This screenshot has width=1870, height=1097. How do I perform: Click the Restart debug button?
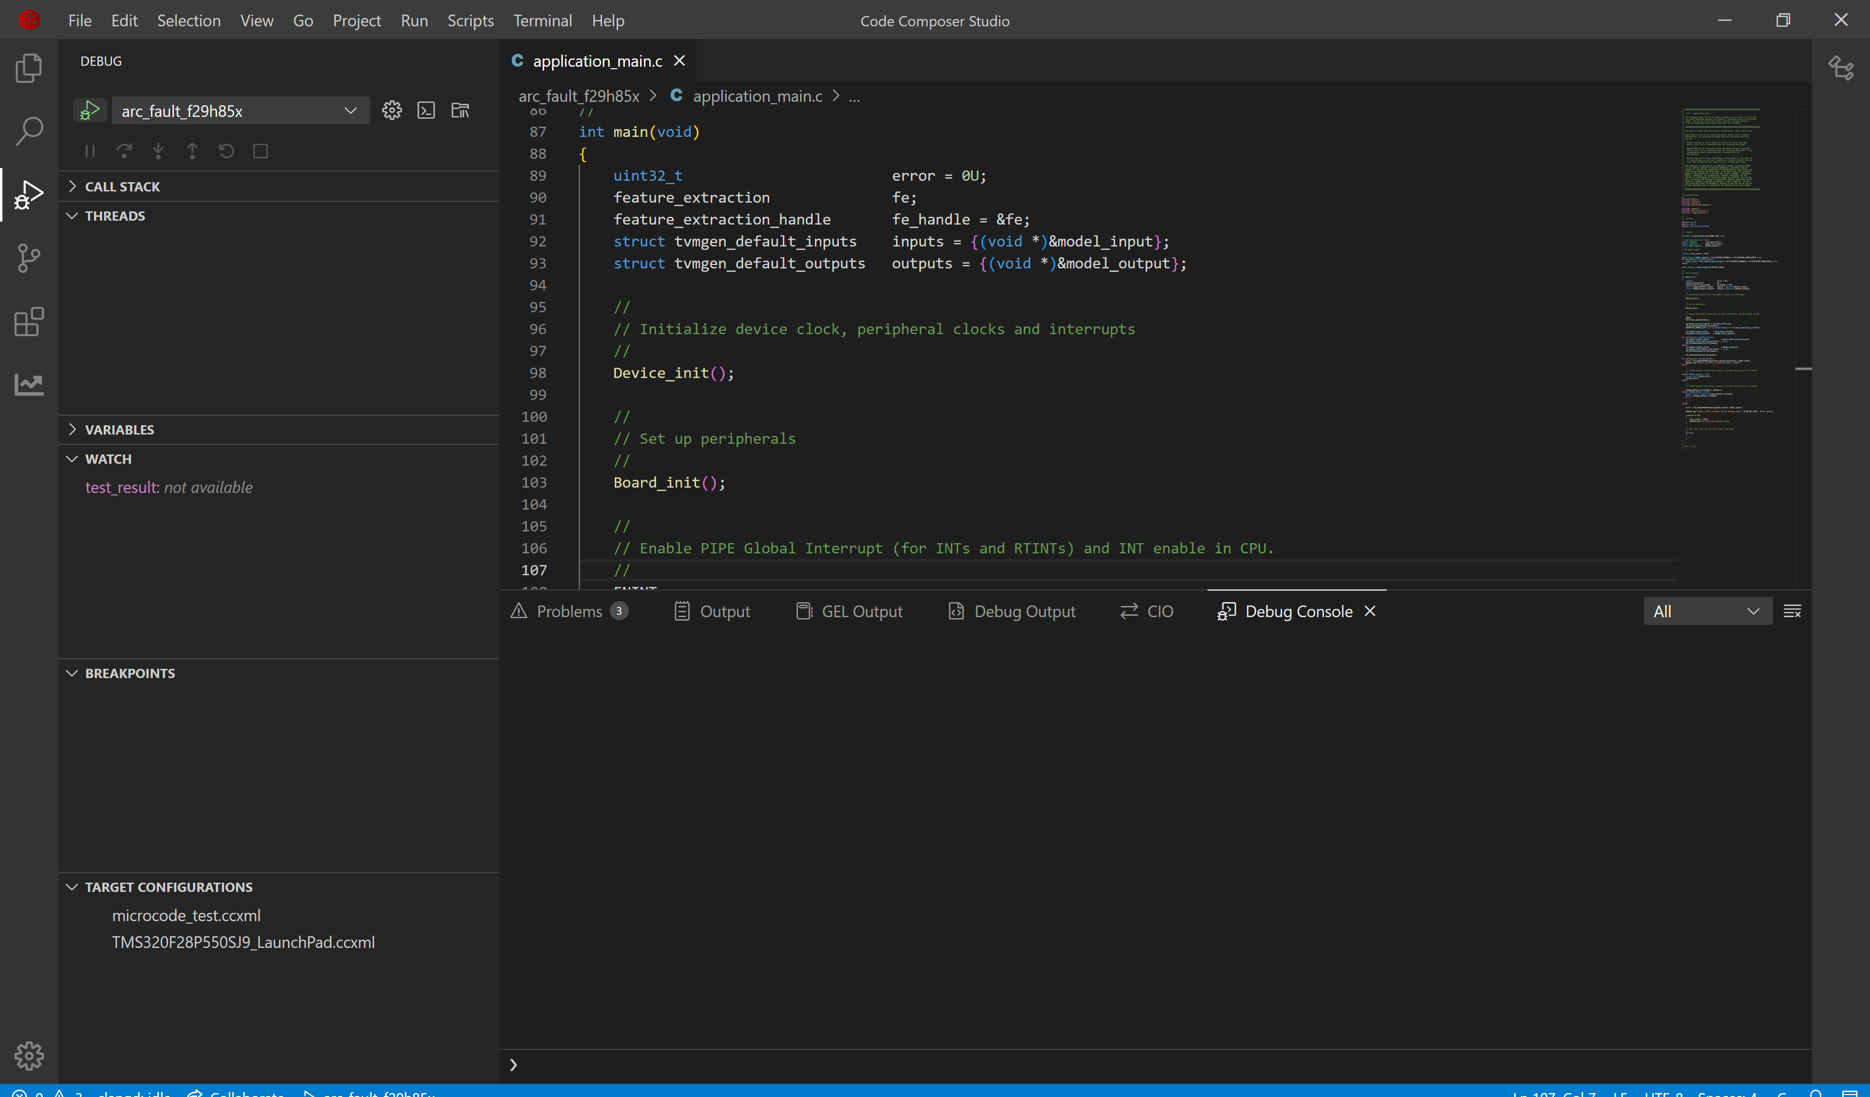point(227,151)
